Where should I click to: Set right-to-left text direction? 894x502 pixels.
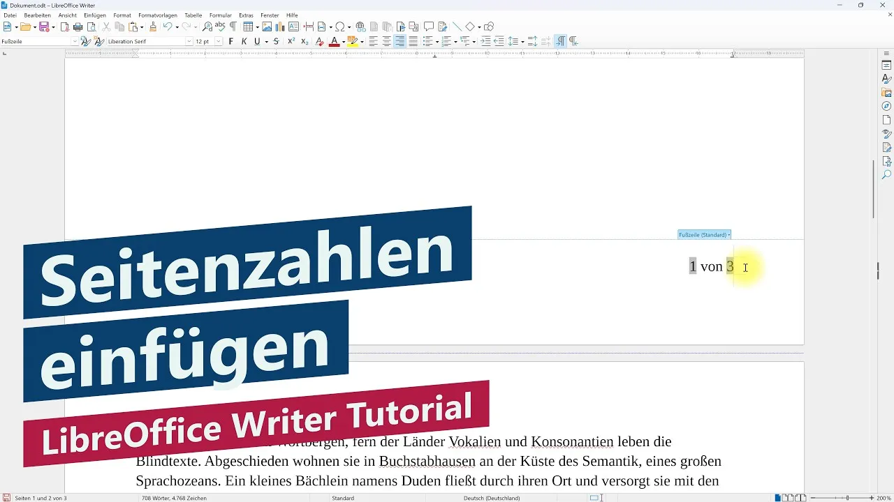573,41
